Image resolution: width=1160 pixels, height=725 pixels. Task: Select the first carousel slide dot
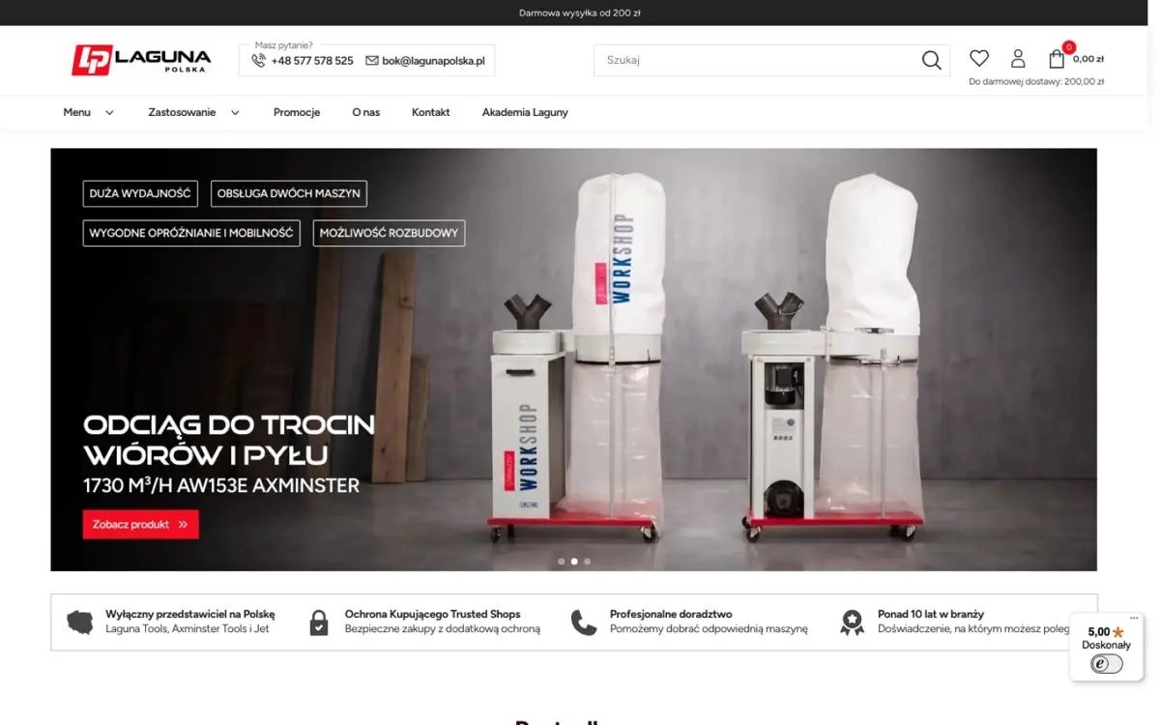click(562, 561)
